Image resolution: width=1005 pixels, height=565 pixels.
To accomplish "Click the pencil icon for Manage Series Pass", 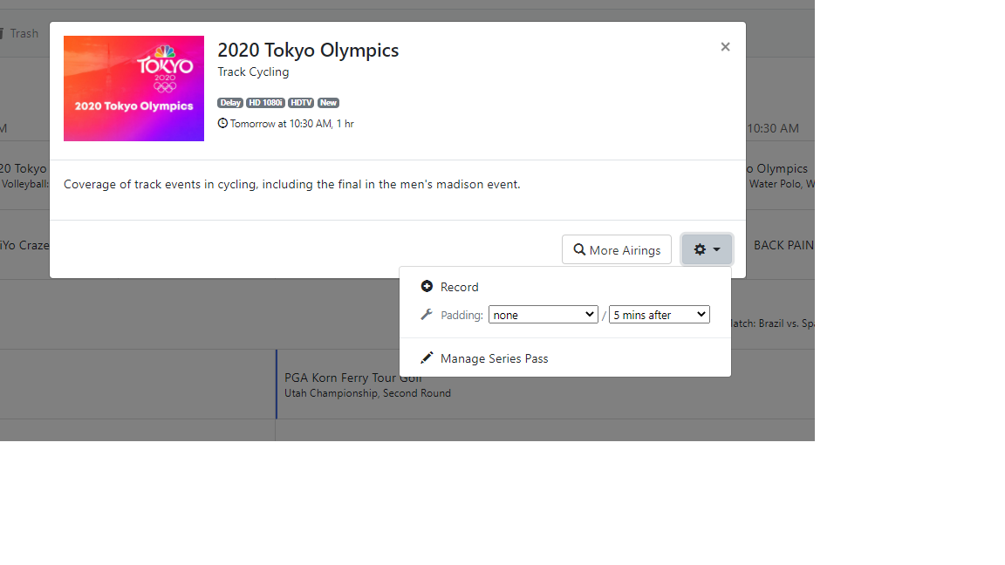I will coord(427,357).
